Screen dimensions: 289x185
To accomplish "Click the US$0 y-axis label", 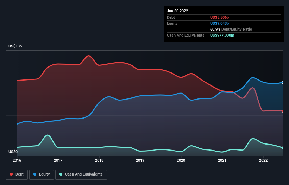I will pos(13,152).
